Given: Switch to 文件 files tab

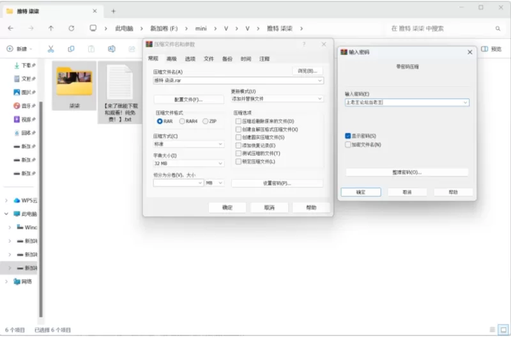Looking at the screenshot, I should [x=209, y=59].
